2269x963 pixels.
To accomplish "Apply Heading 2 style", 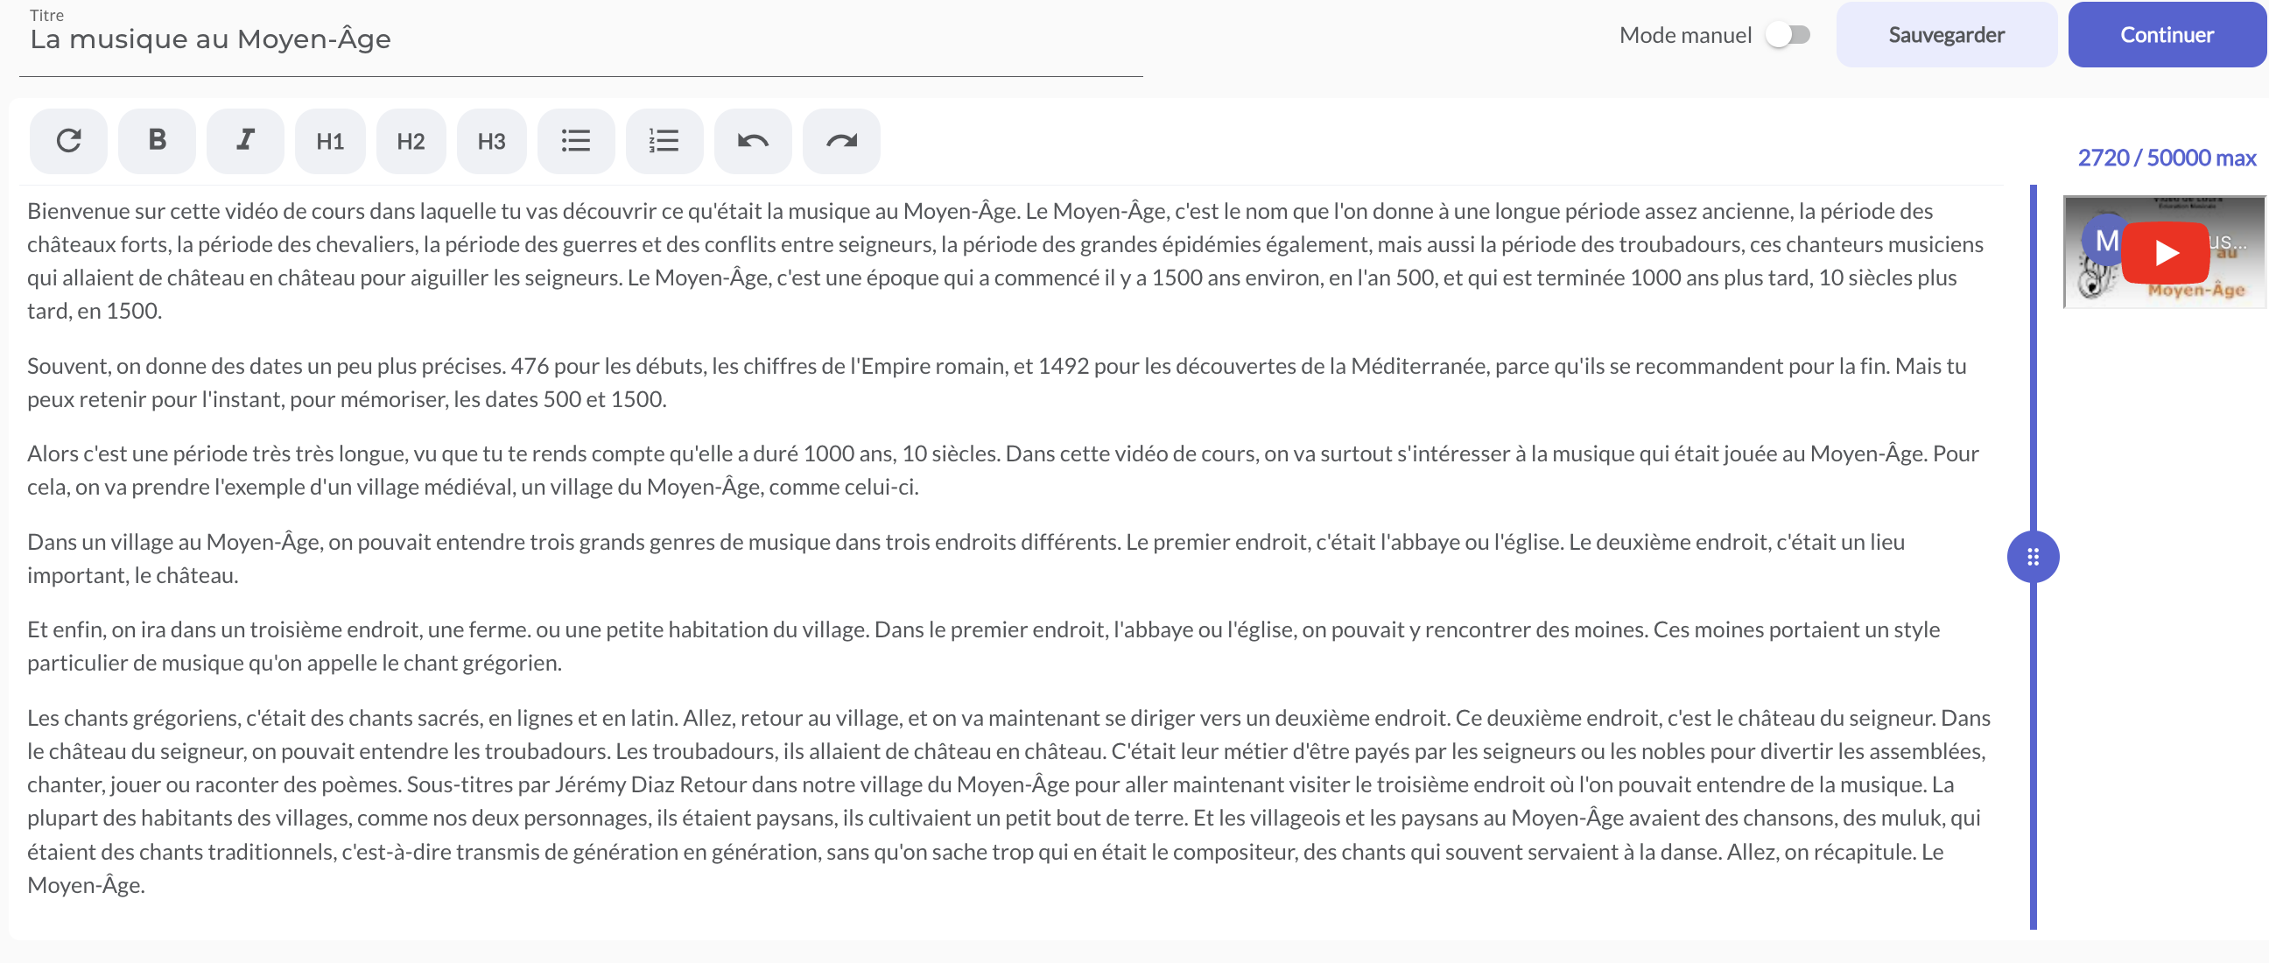I will click(x=411, y=141).
